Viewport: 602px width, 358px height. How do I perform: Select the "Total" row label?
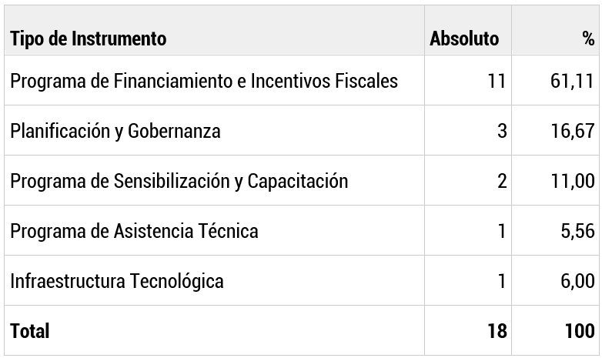click(x=30, y=331)
